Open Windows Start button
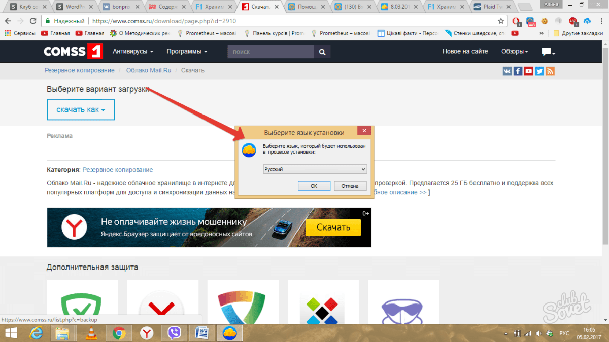 point(11,333)
